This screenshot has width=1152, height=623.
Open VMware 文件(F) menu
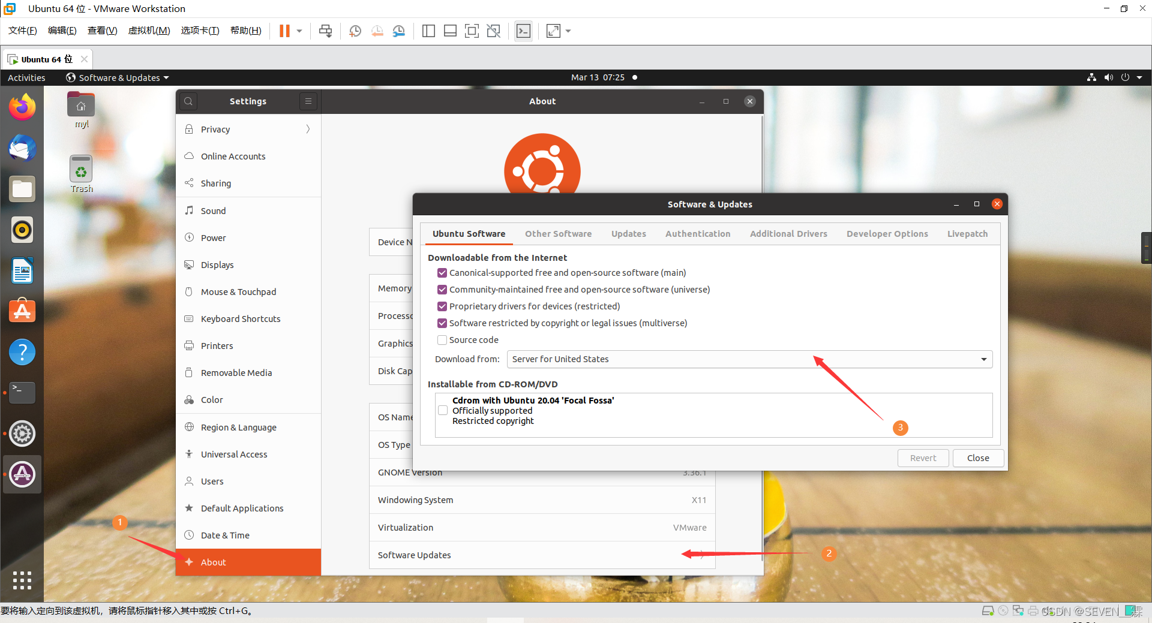point(22,31)
